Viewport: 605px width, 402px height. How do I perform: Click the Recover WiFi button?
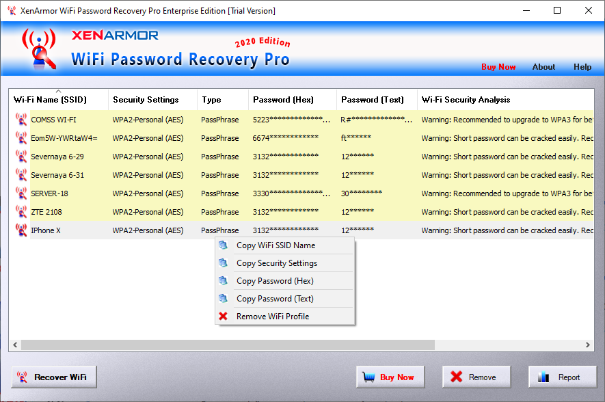(x=54, y=377)
